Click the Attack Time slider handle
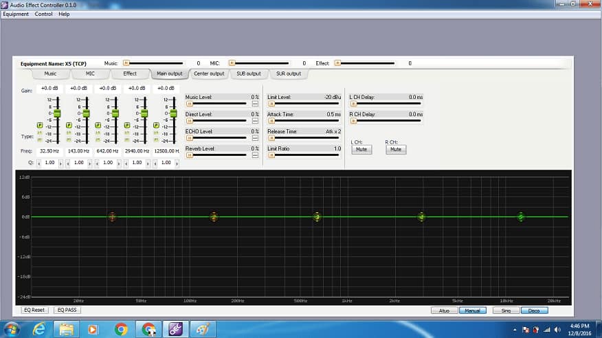 coord(271,121)
